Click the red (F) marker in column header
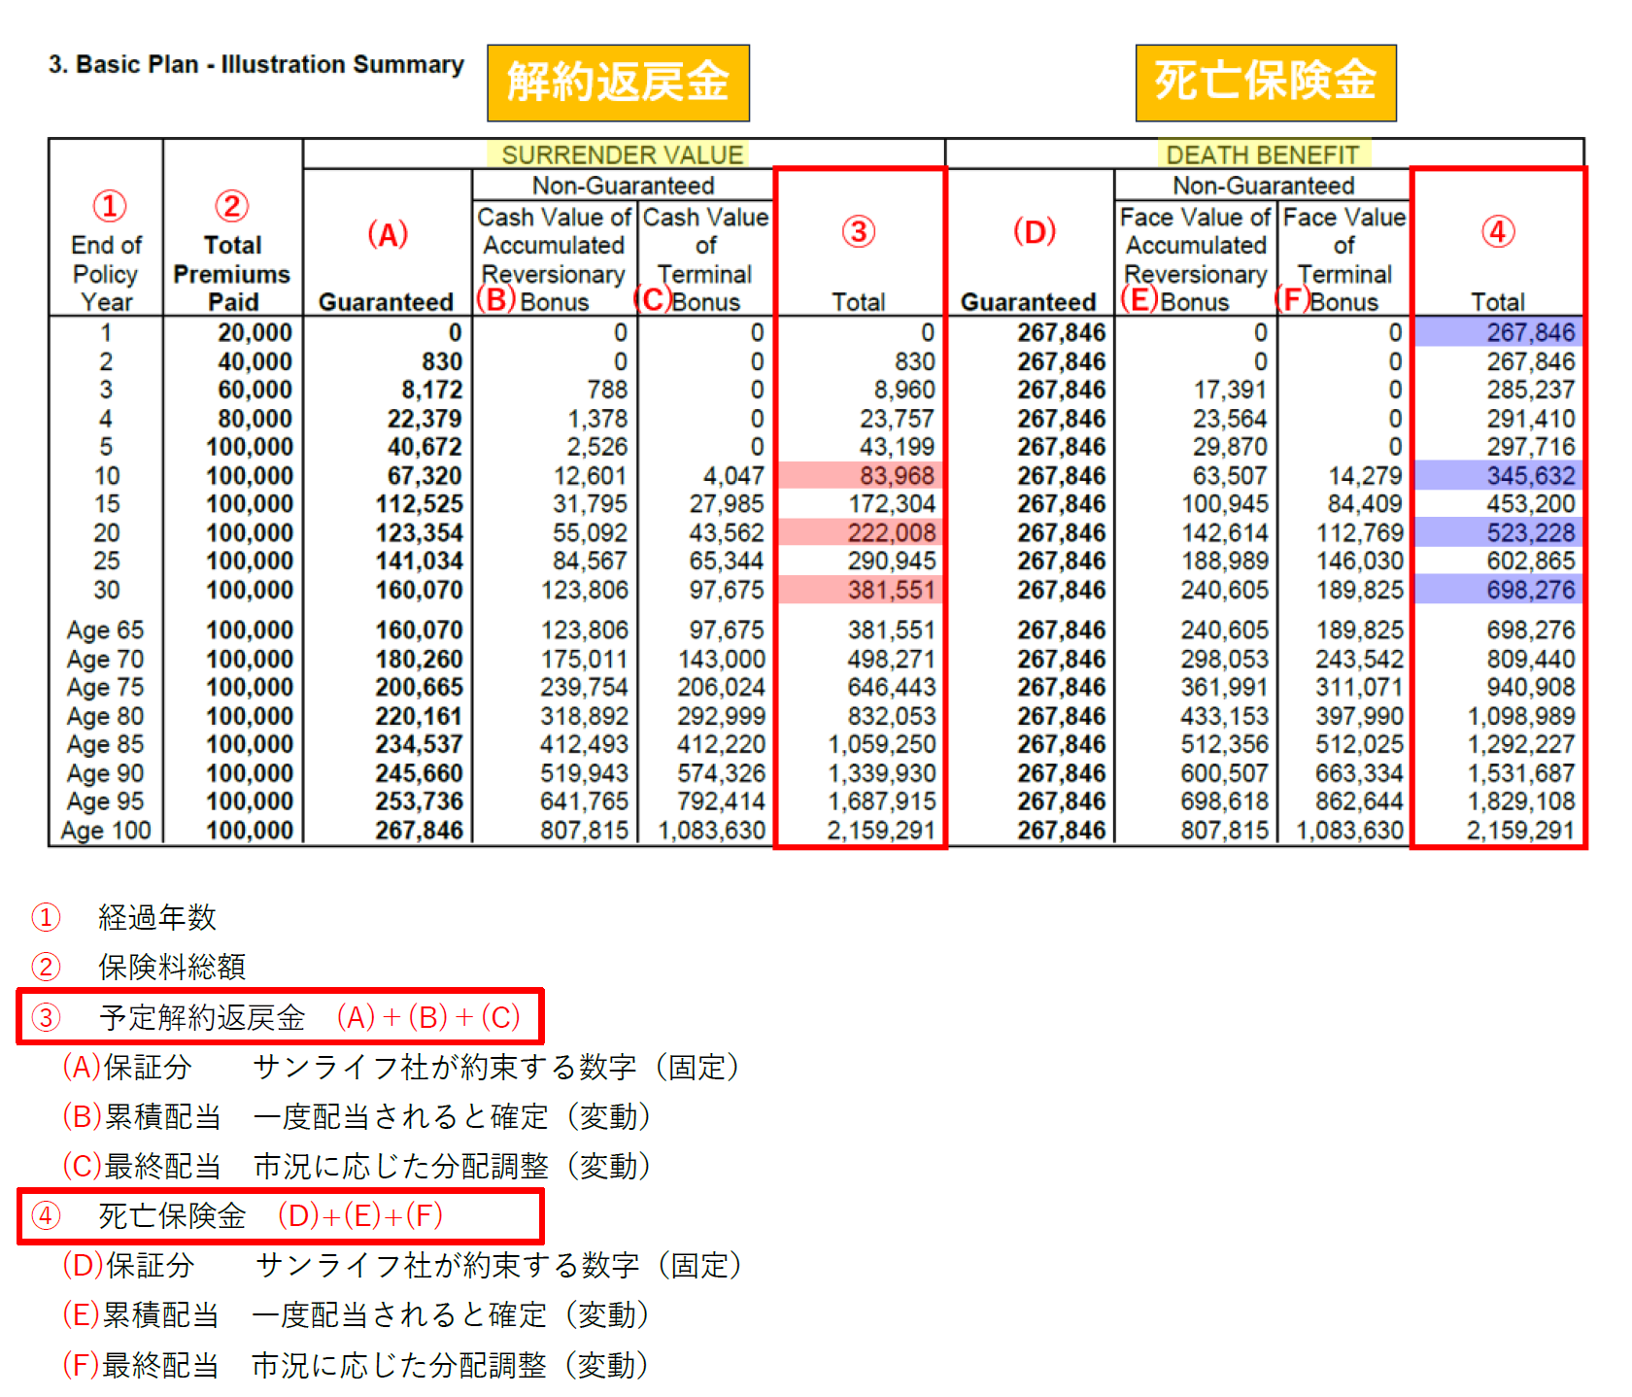The height and width of the screenshot is (1397, 1632). [x=1292, y=299]
